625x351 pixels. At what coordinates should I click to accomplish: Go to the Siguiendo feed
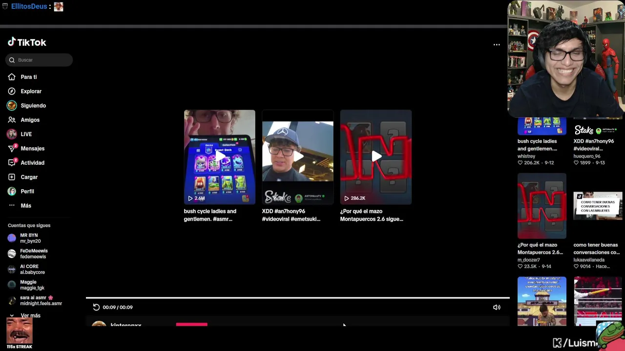tap(33, 105)
